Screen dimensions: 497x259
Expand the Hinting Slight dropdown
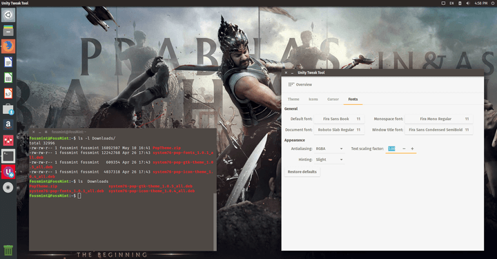(329, 160)
